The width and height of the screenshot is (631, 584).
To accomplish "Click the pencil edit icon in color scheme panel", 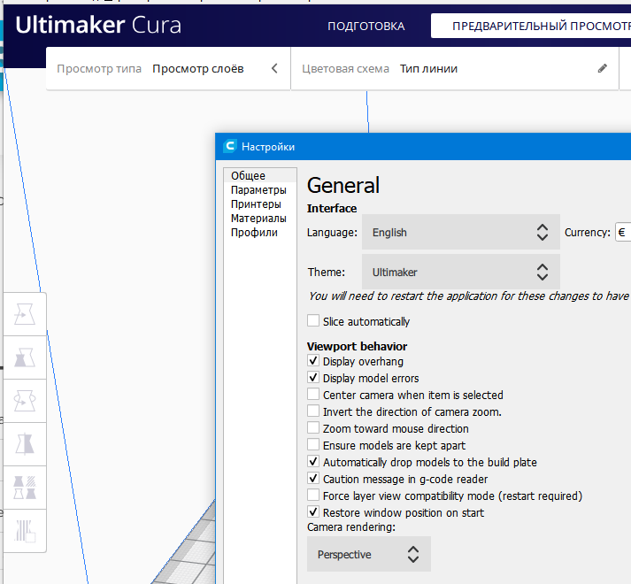I will tap(603, 68).
